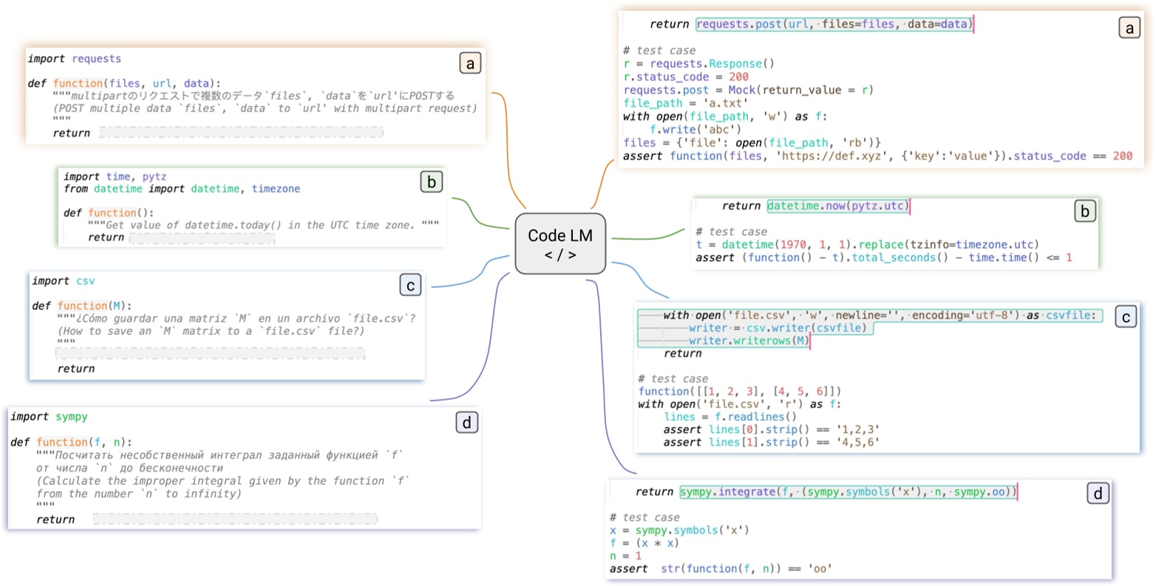Select badge 'b' on the datetime prompt panel
Viewport: 1156px width, 586px height.
pyautogui.click(x=431, y=181)
